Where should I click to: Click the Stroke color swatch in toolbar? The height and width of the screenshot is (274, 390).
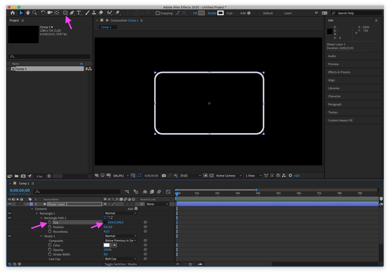tap(221, 13)
